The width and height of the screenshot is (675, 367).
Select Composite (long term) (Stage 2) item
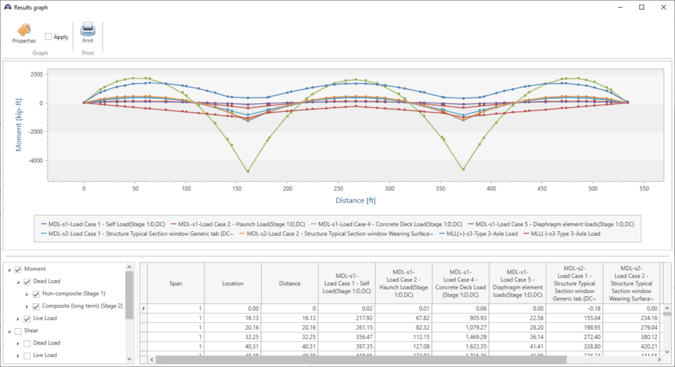tap(82, 306)
